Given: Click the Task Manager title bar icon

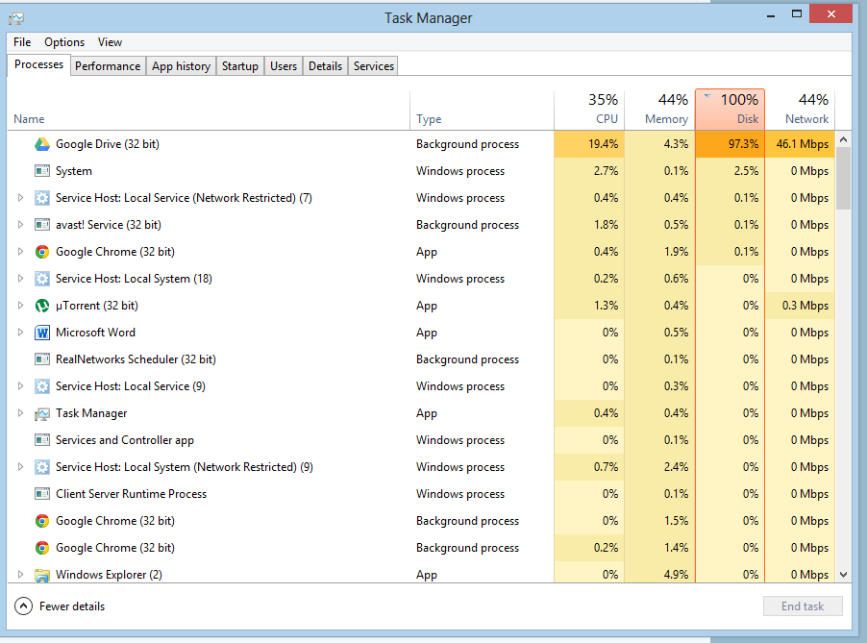Looking at the screenshot, I should pyautogui.click(x=16, y=19).
